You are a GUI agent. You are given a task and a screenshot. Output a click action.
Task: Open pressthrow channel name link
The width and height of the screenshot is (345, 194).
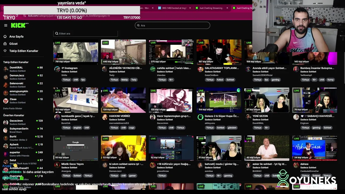(163, 171)
